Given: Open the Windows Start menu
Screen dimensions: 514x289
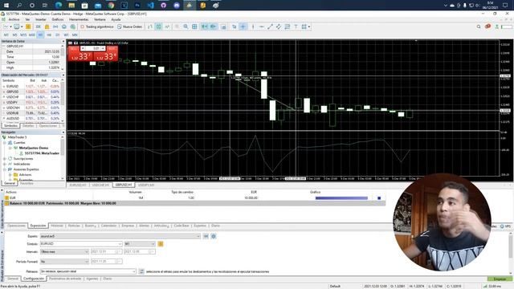Looking at the screenshot, I should [6, 6].
